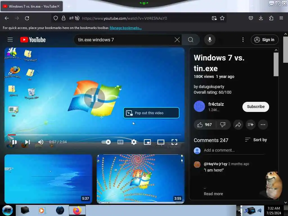The height and width of the screenshot is (216, 288).
Task: Open the Sort by comments dropdown
Action: pos(256,140)
